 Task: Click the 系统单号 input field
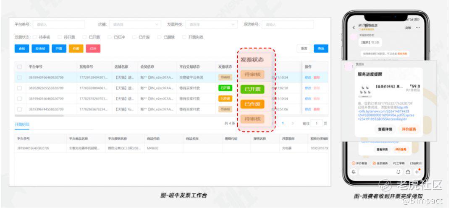click(x=288, y=24)
